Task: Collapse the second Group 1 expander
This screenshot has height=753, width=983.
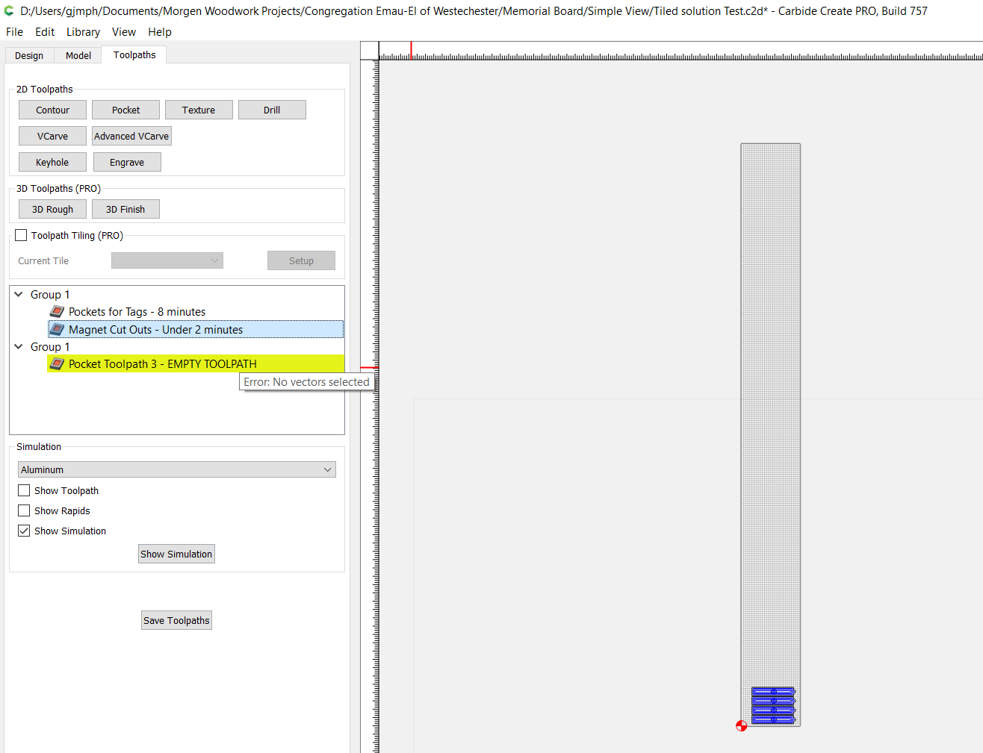Action: pos(19,346)
